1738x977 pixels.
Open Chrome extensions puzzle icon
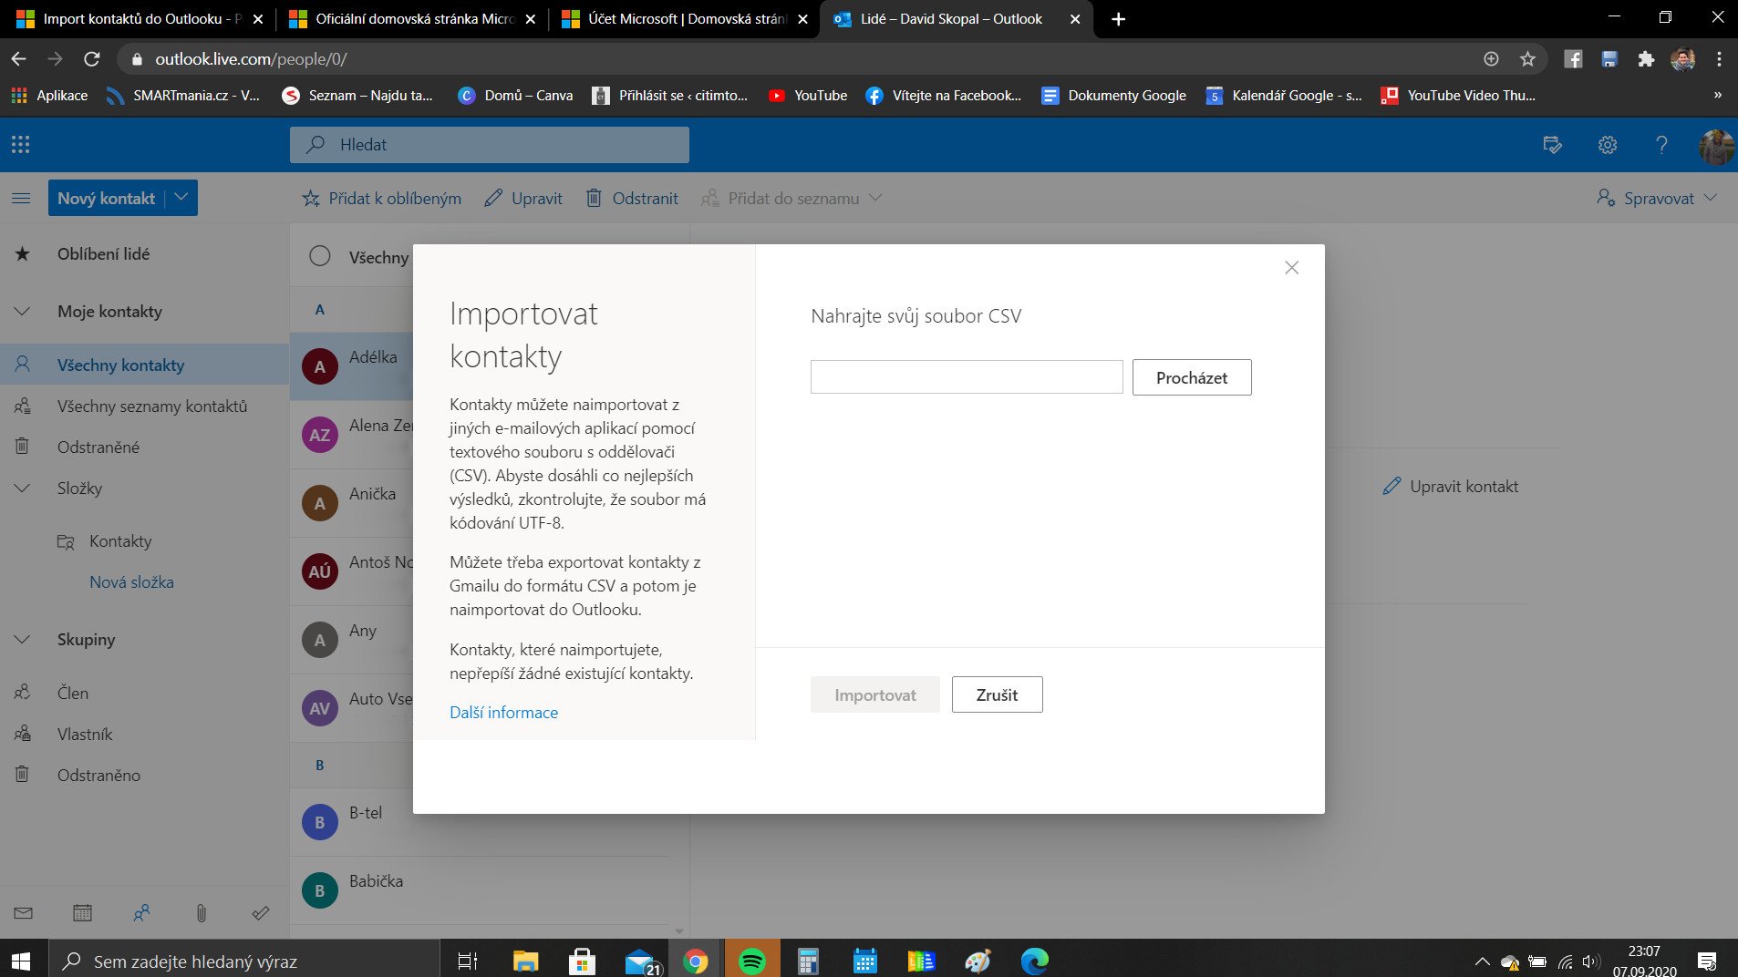[x=1646, y=58]
